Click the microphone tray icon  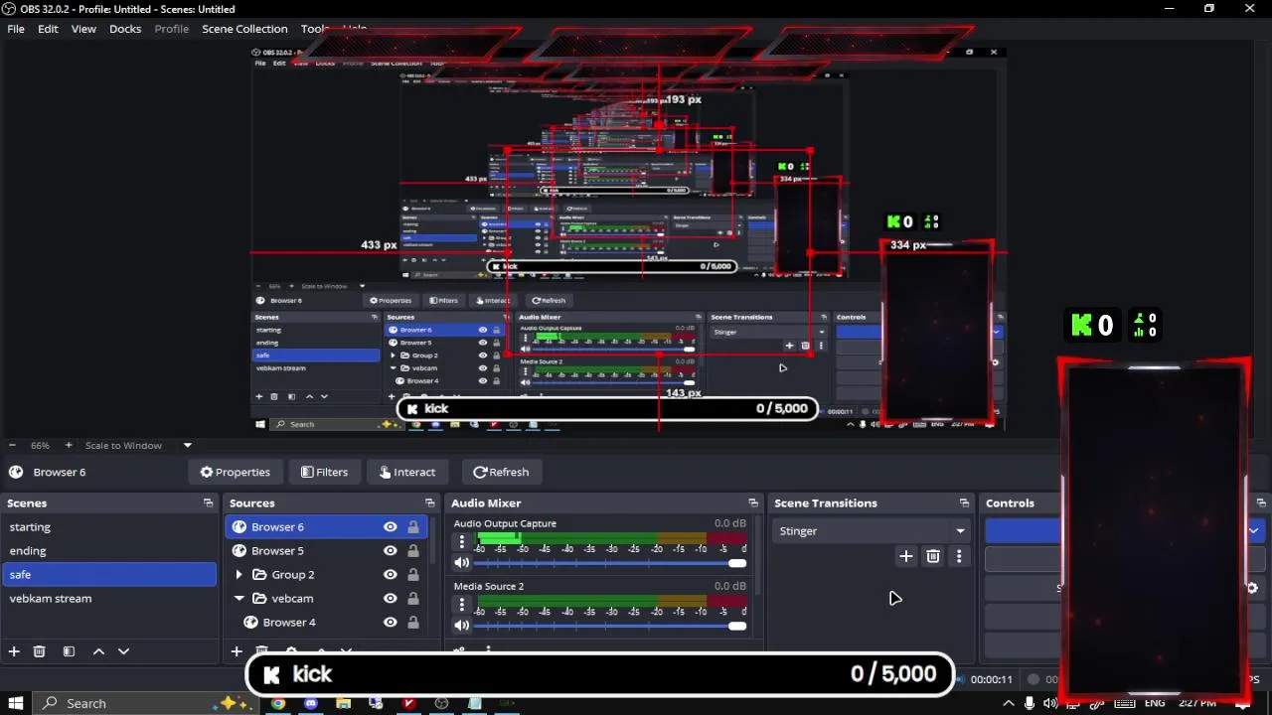[1031, 703]
